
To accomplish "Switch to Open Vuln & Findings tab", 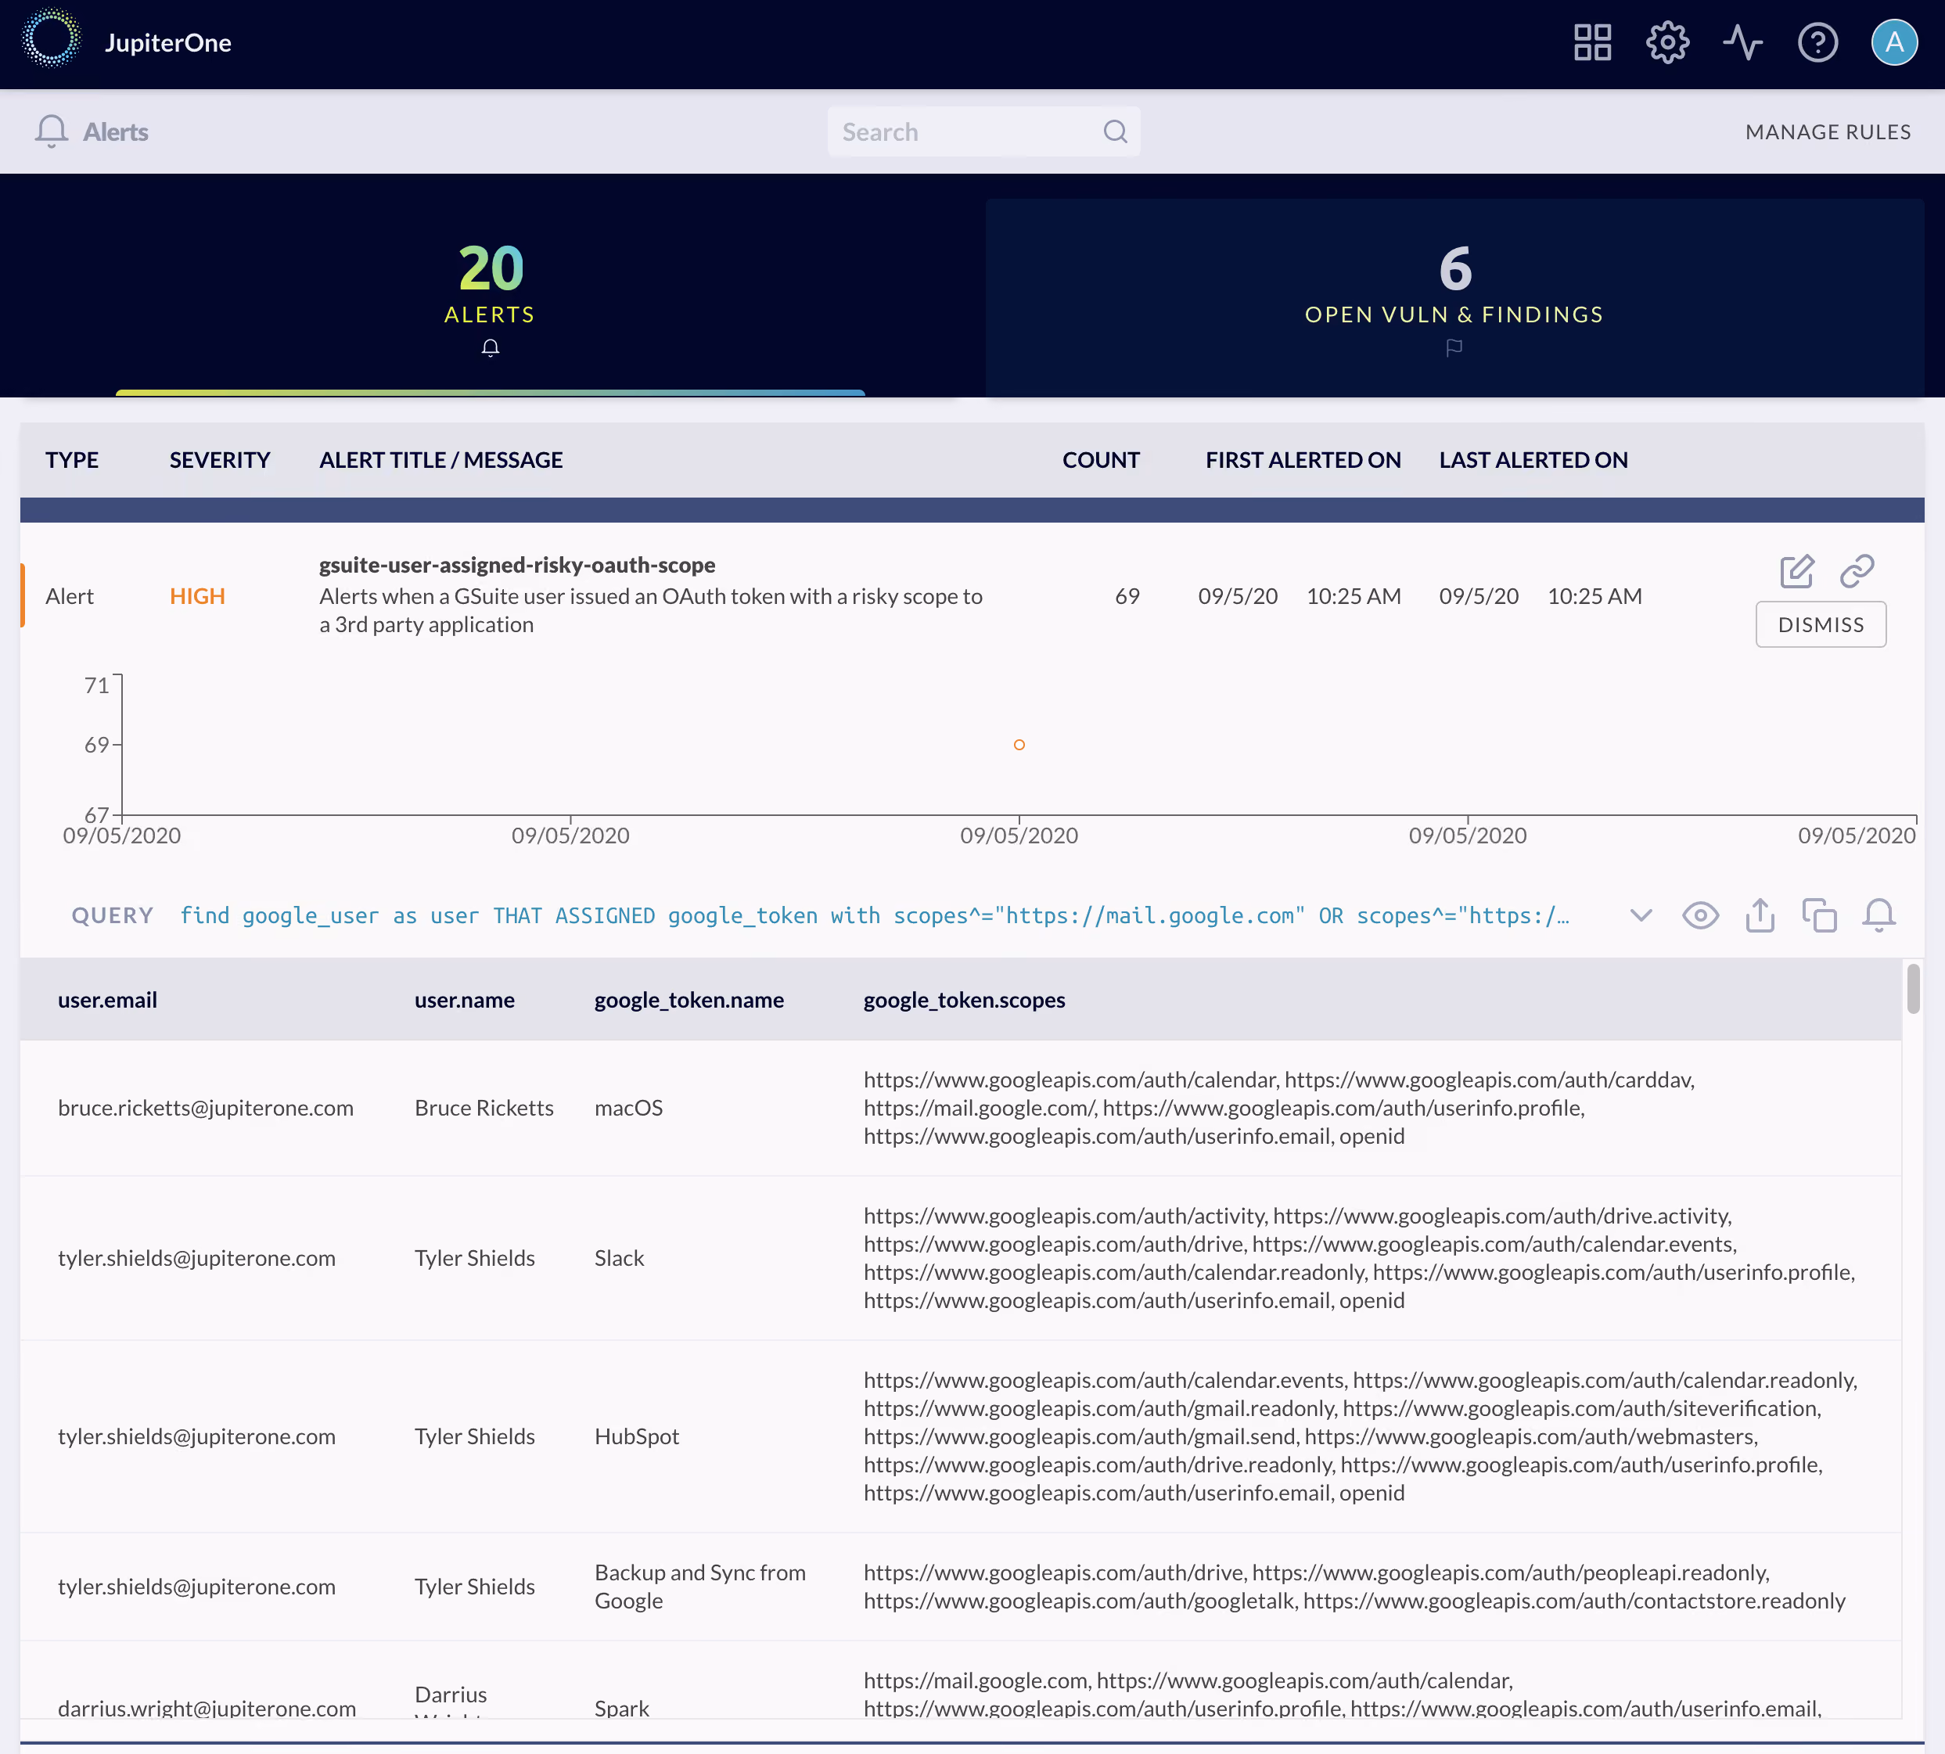I will [x=1454, y=297].
